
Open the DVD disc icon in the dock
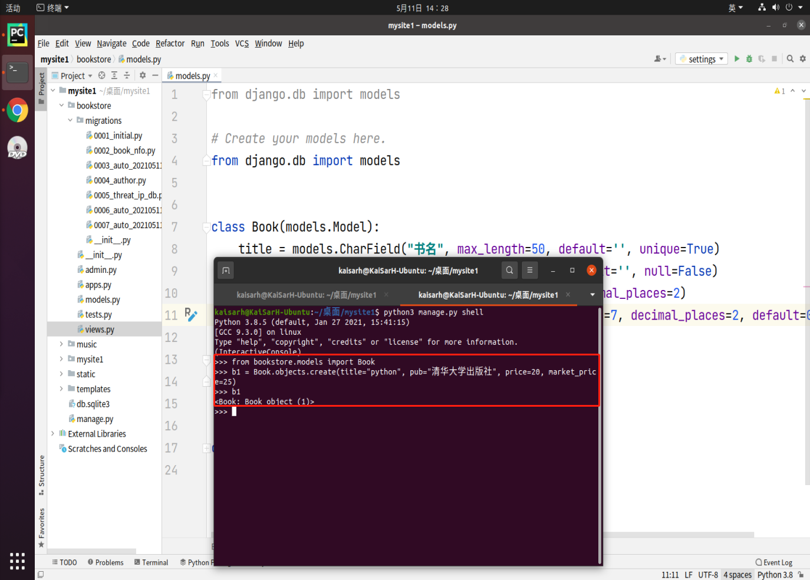17,147
